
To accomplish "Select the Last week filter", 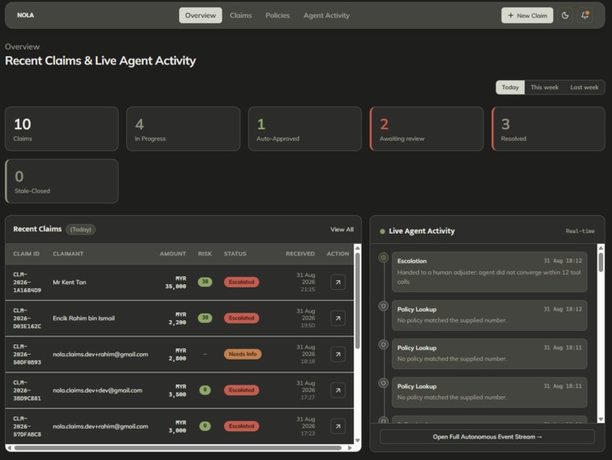I will [584, 88].
